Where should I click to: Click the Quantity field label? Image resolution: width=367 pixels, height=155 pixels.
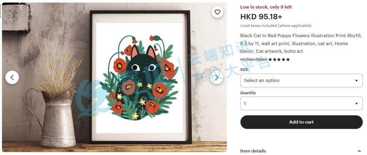248,93
